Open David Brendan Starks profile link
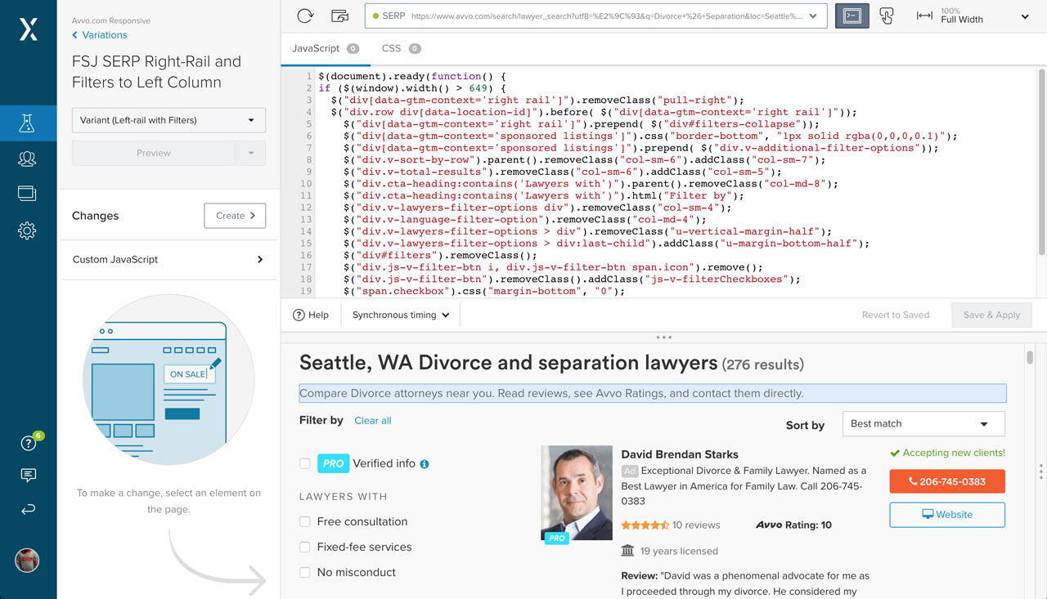The width and height of the screenshot is (1047, 599). (680, 454)
